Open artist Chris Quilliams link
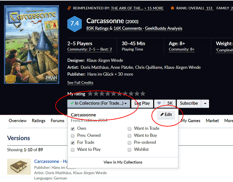233x182 pixels. 149,67
